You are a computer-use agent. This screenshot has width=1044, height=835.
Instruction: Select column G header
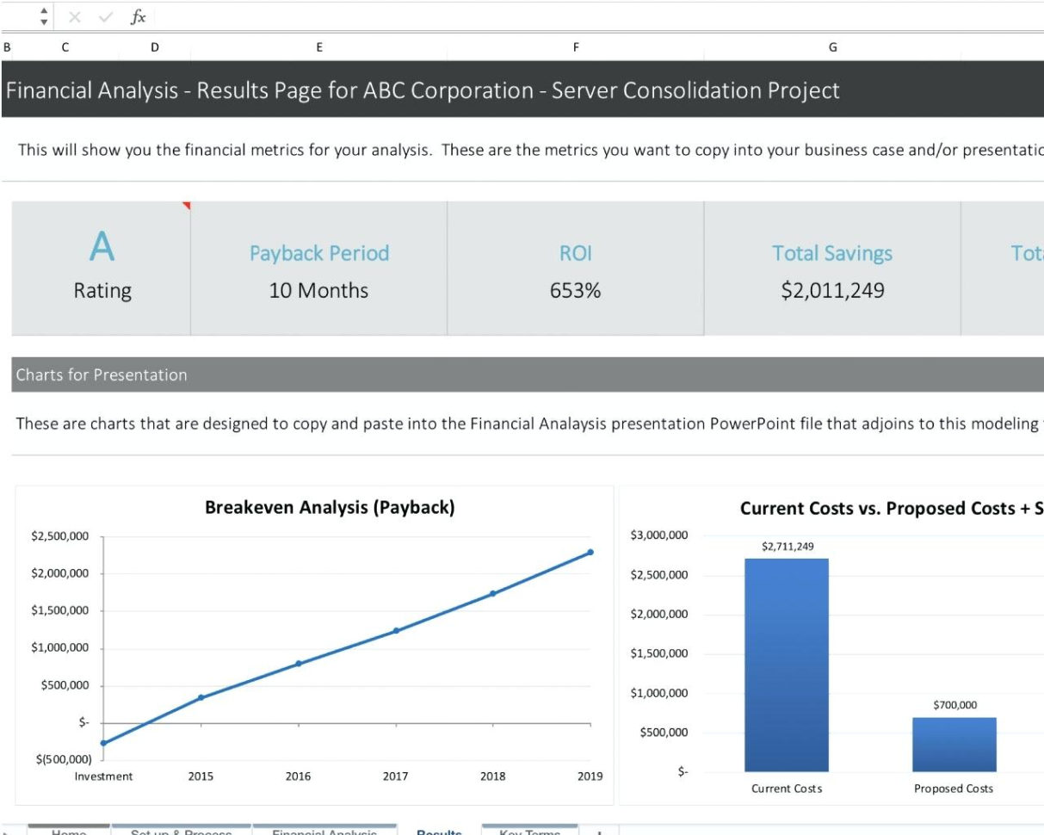[x=832, y=48]
